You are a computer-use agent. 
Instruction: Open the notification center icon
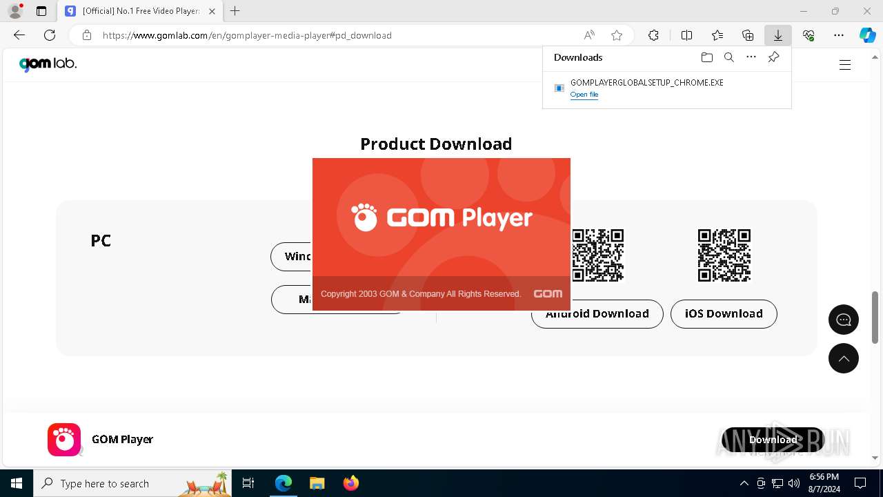pos(860,483)
